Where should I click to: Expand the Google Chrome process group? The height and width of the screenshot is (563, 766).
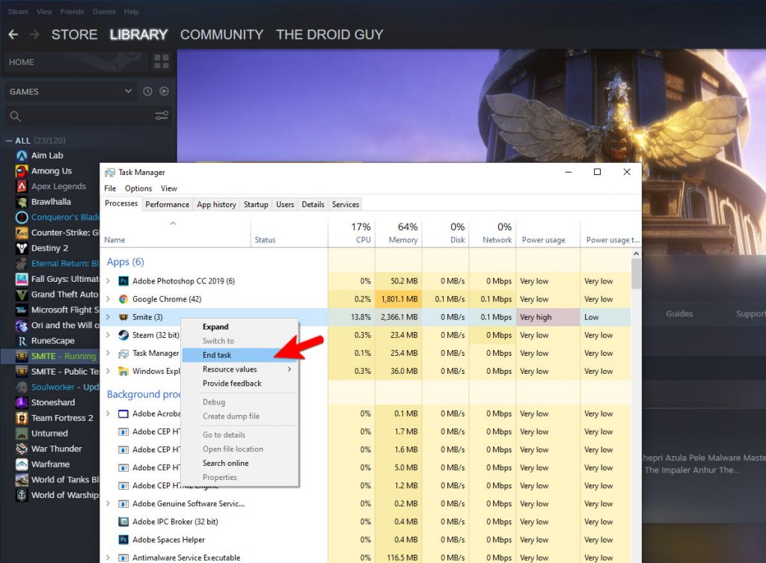108,299
